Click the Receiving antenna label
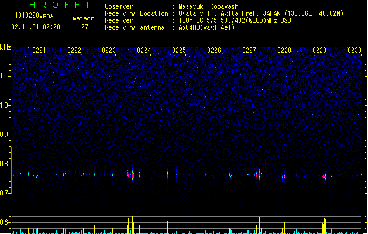The image size is (368, 234). click(x=135, y=27)
